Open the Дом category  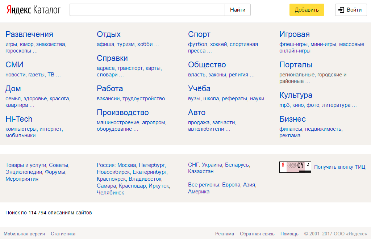pyautogui.click(x=13, y=89)
